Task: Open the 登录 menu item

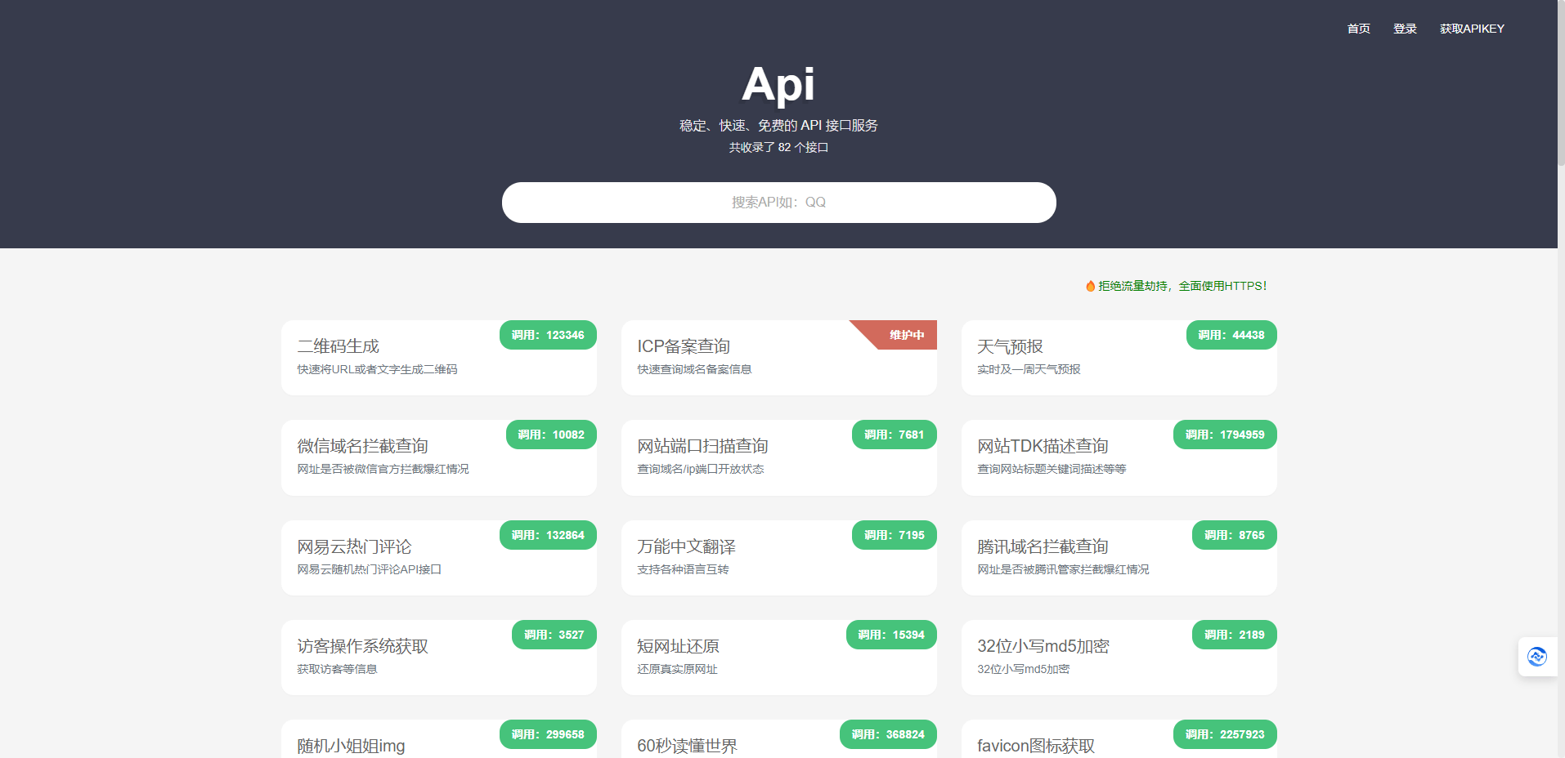Action: (x=1405, y=29)
